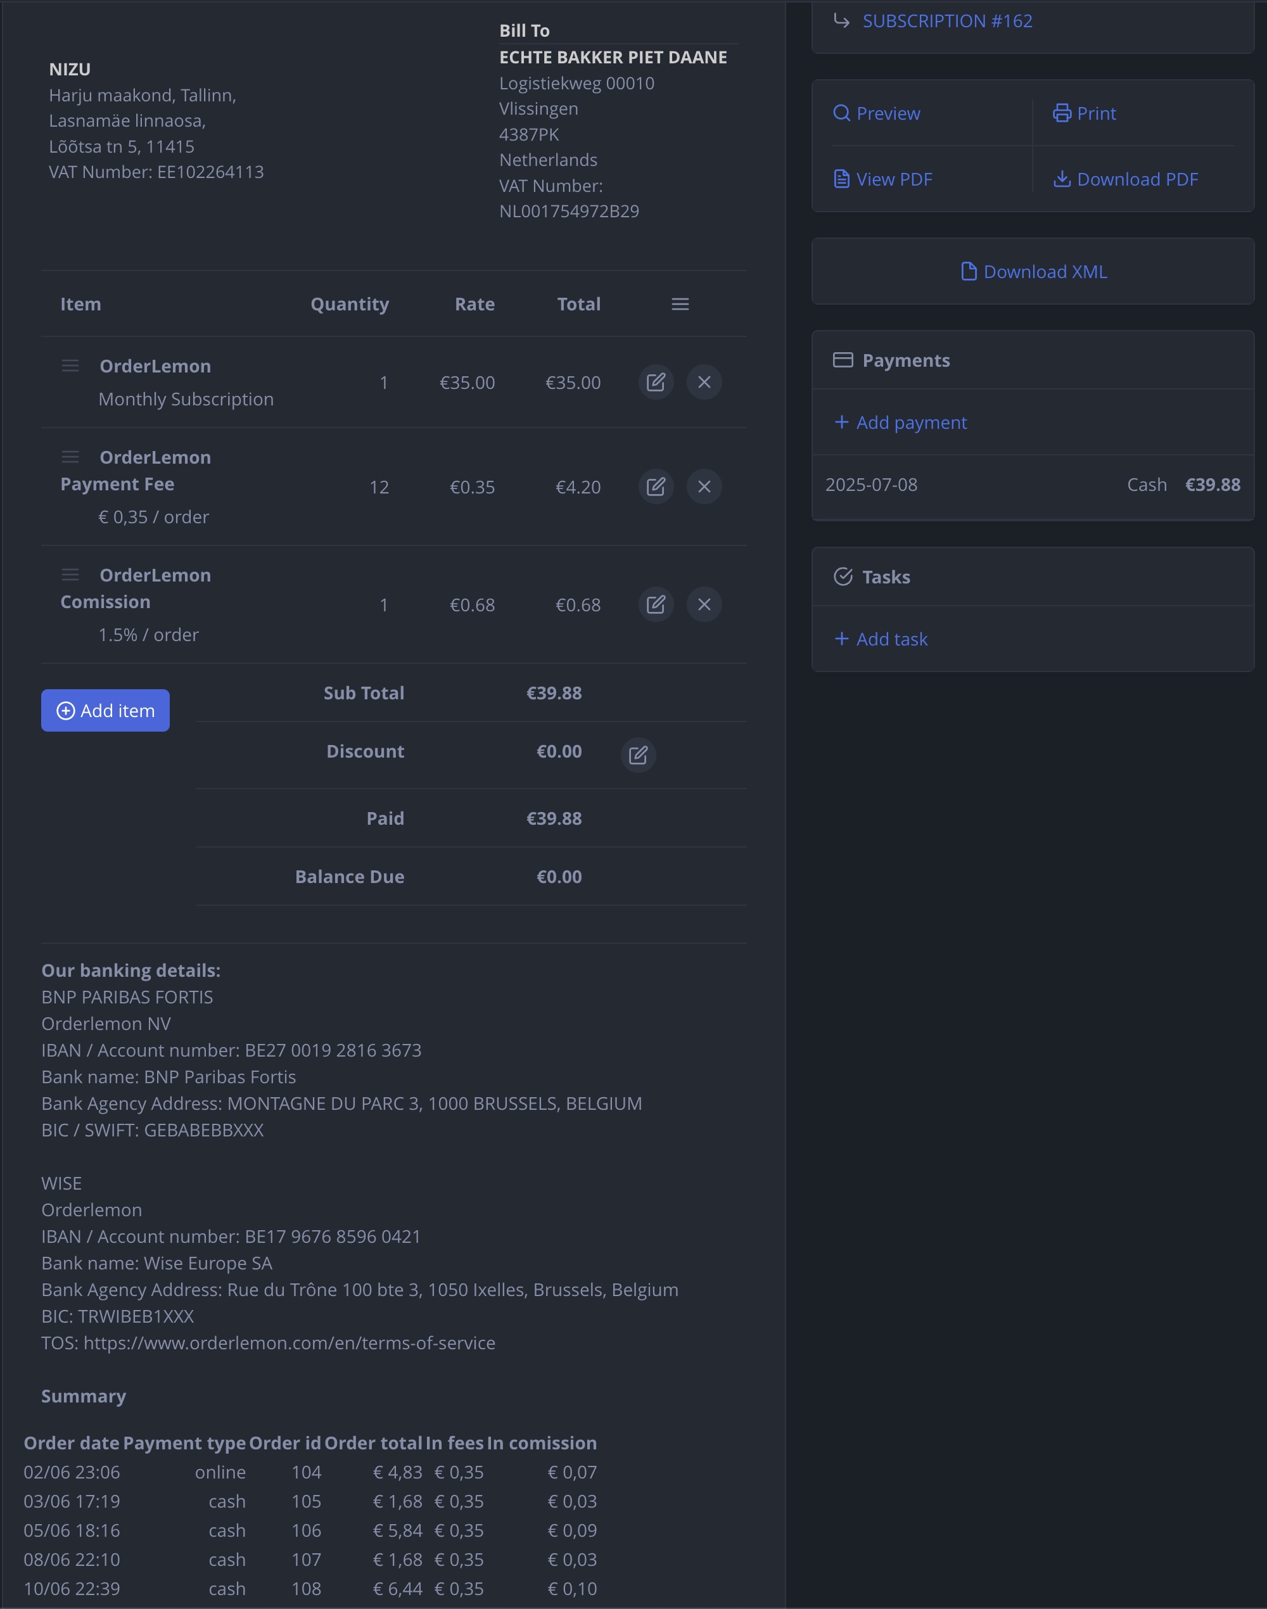The image size is (1267, 1609).
Task: Grab drag handle of Payment Fee row
Action: [x=70, y=457]
